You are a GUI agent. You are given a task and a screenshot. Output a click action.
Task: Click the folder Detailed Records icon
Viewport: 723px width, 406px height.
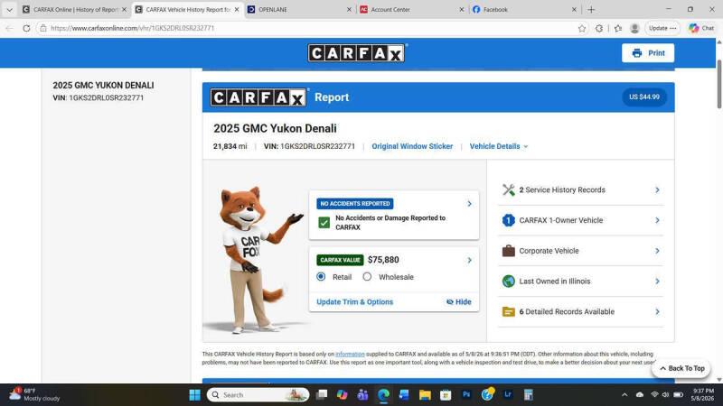tap(508, 311)
